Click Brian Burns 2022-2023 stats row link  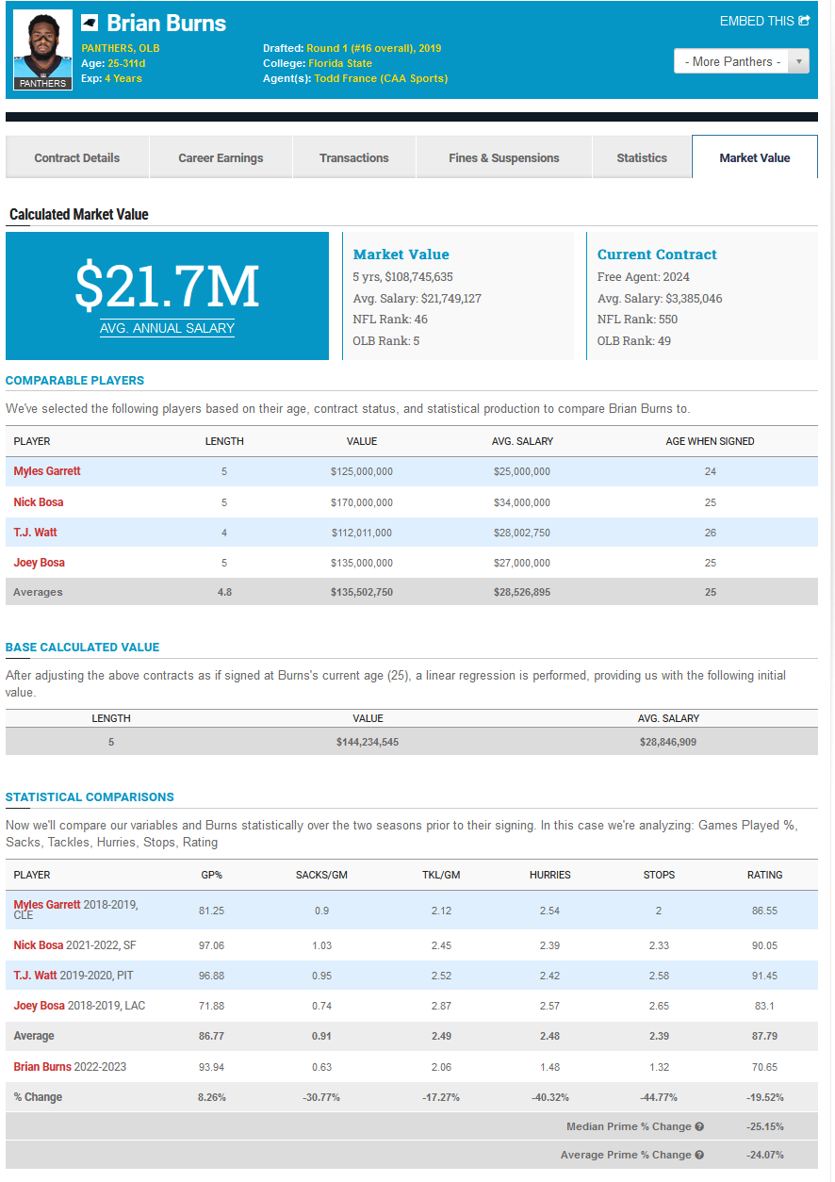42,1067
